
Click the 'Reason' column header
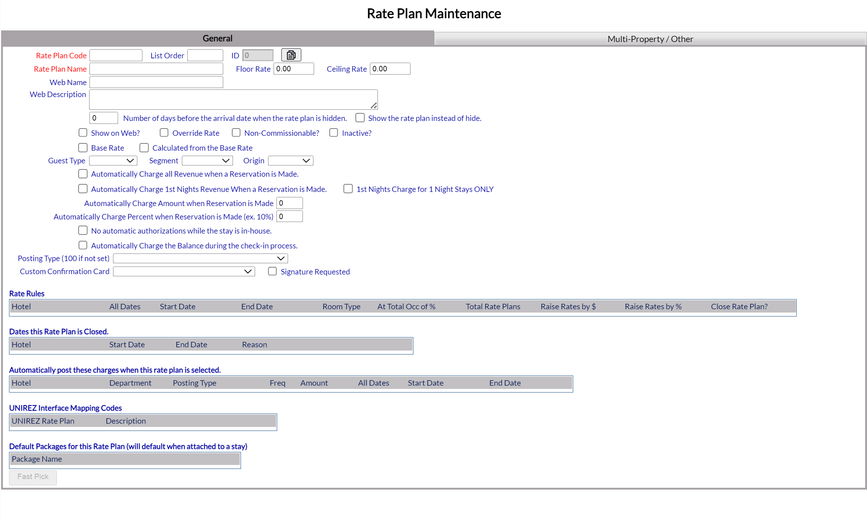tap(254, 344)
